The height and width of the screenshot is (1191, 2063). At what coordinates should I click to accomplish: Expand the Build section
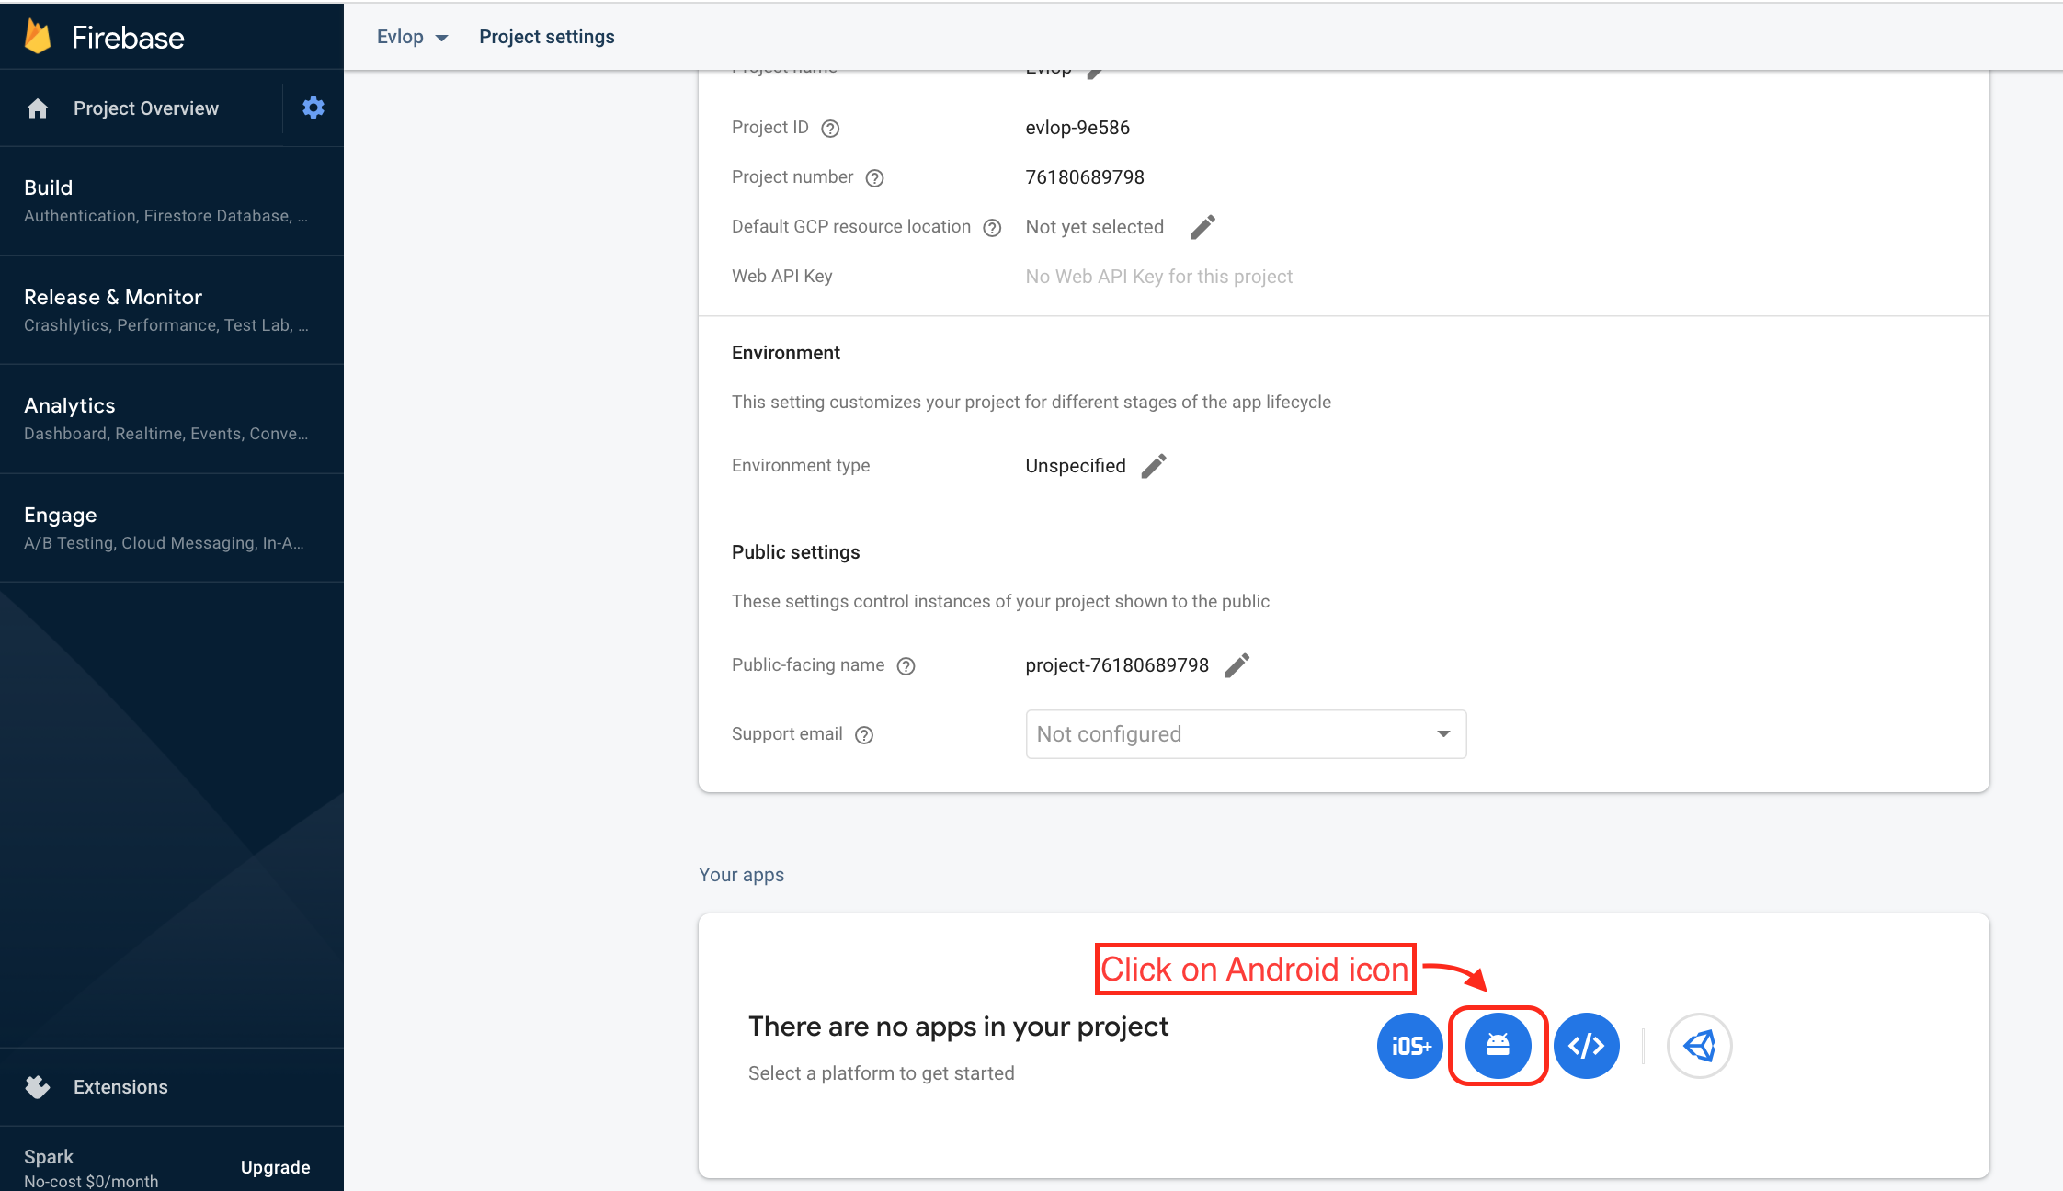pos(172,200)
